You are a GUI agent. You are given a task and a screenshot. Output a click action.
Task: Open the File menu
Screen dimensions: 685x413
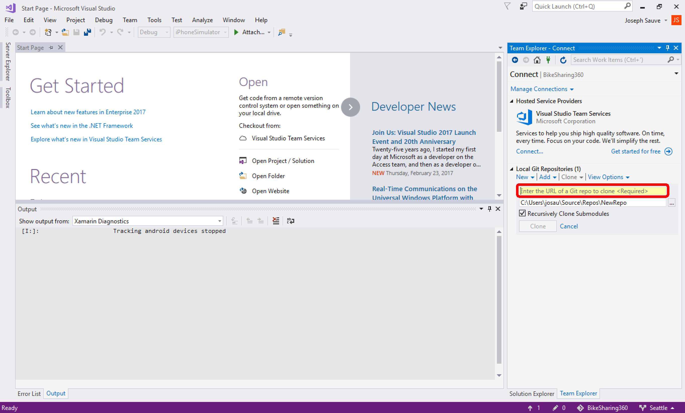pos(9,20)
